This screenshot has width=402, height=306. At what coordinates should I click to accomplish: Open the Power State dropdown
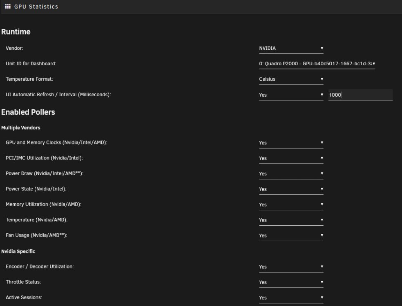(x=291, y=189)
